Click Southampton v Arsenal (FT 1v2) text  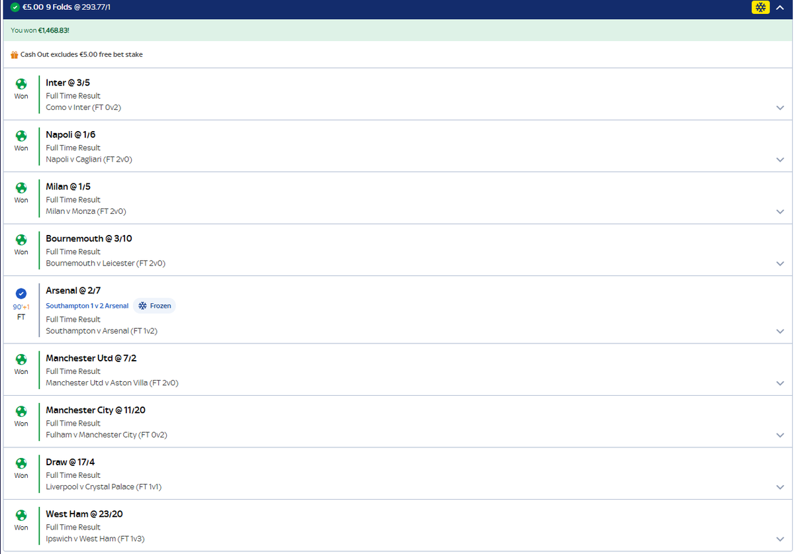tap(101, 331)
